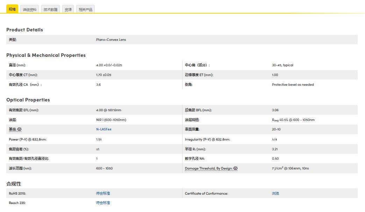
Task: Click the info icon next to 基底
Action: [x=20, y=129]
